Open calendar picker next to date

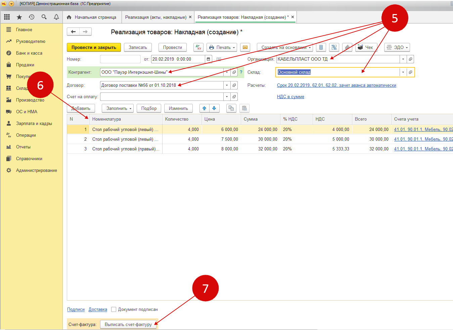(x=209, y=59)
